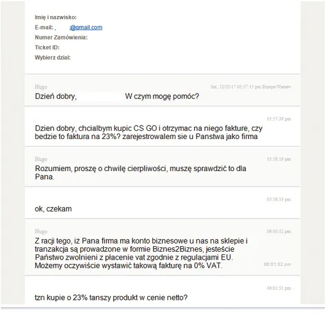The height and width of the screenshot is (323, 327).
Task: Click the message about buying CS GO
Action: click(148, 132)
